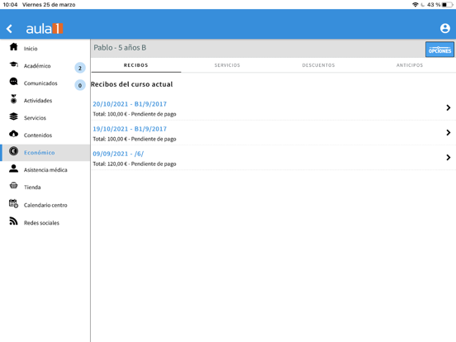Select the Calendario centro calendar icon
This screenshot has width=456, height=342.
click(x=13, y=203)
